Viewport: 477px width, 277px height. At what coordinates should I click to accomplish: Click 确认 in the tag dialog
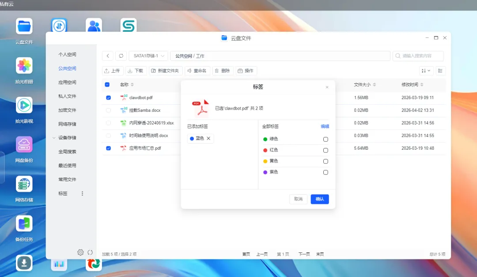pos(320,199)
